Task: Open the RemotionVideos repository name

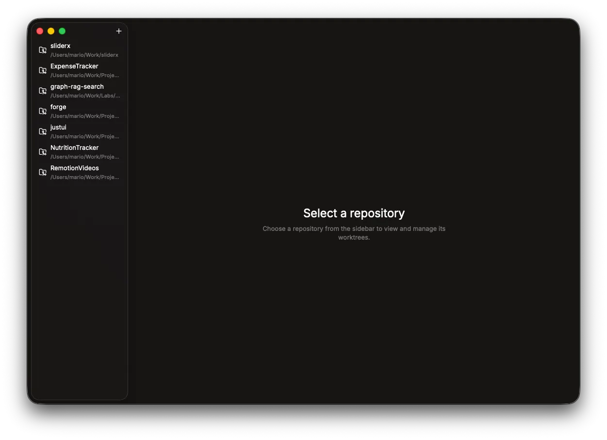Action: click(75, 168)
